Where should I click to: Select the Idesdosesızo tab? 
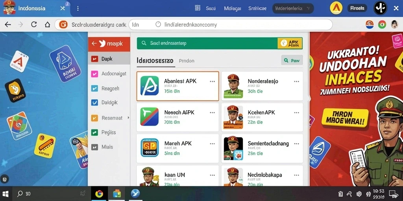[155, 61]
